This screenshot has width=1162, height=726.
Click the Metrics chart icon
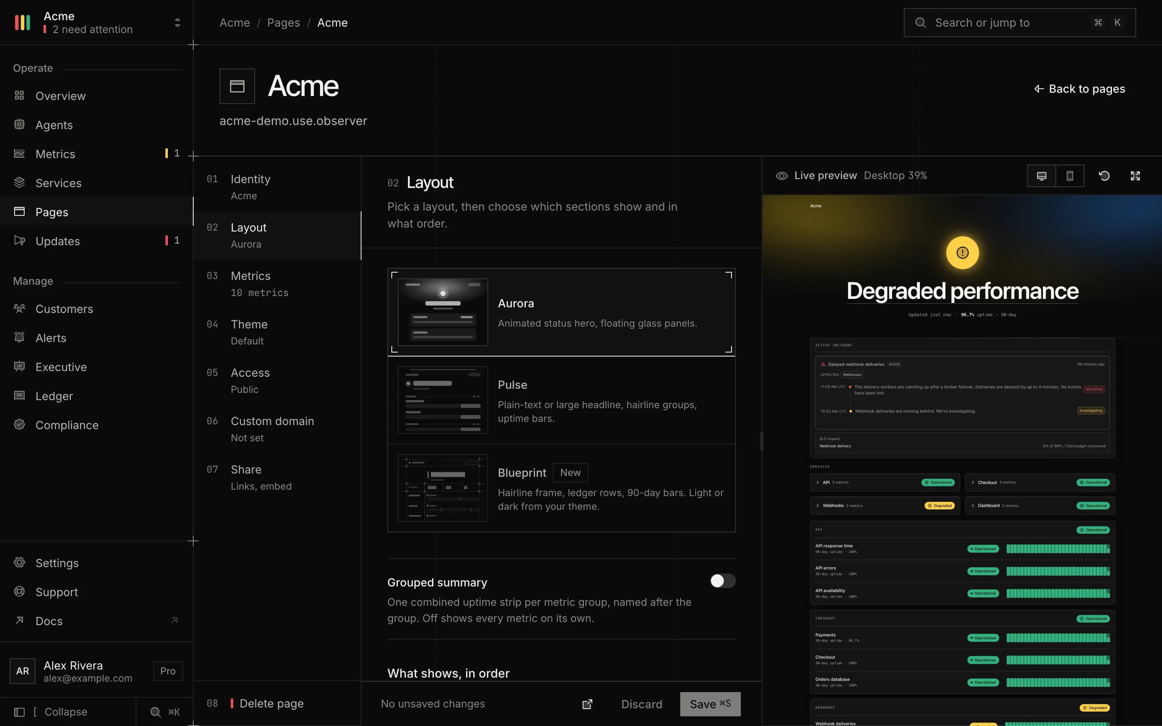[19, 154]
